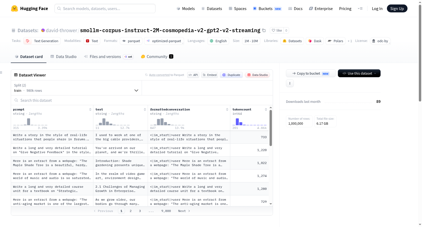Image resolution: width=422 pixels, height=227 pixels.
Task: Show the +1 more libraries
Action: (350, 41)
